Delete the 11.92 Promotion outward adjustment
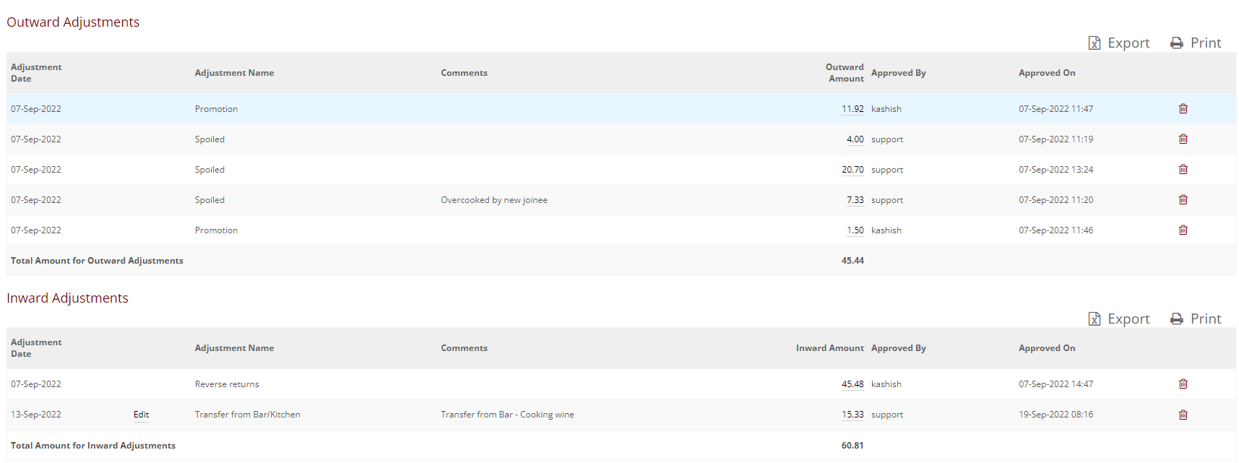The image size is (1239, 463). click(x=1183, y=109)
